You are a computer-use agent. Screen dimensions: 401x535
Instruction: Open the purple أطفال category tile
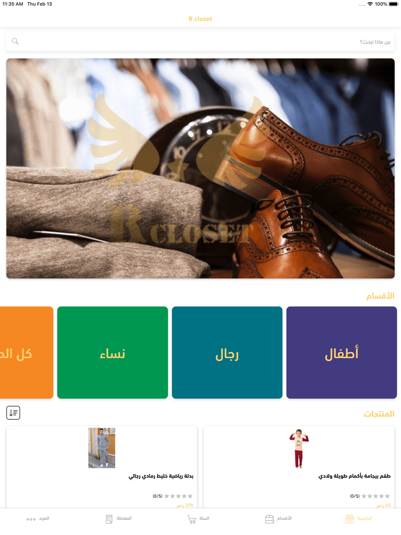342,353
